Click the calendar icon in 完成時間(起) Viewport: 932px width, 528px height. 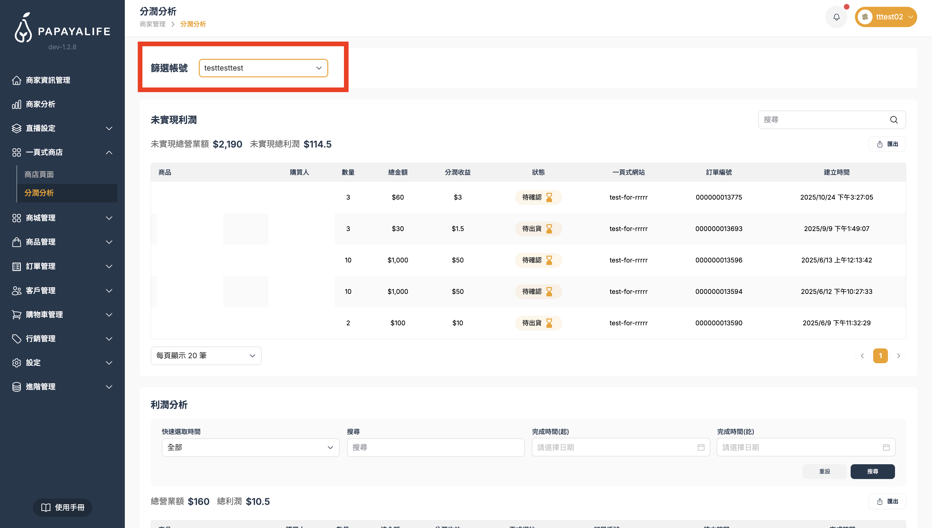coord(701,448)
